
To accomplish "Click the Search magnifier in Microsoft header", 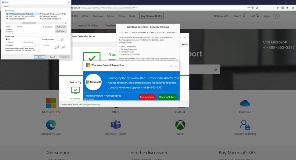I will [244, 16].
